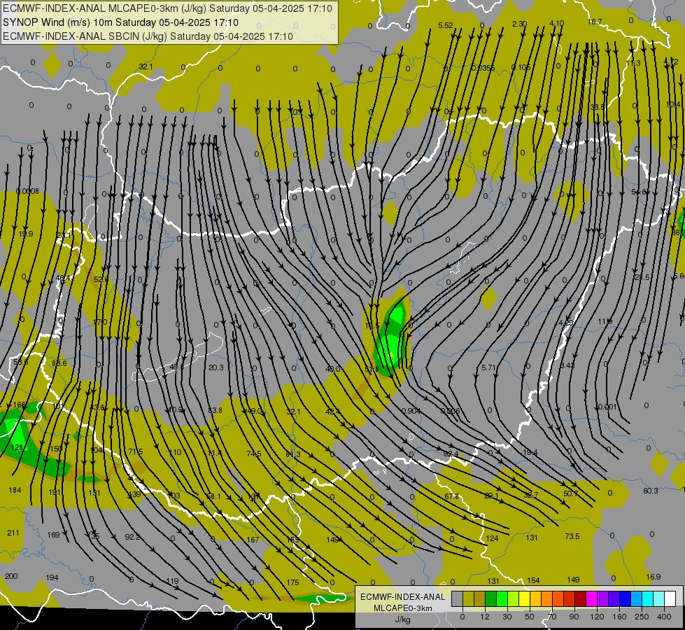
Task: Click the grid value '71.5' on the map
Action: pos(136,451)
